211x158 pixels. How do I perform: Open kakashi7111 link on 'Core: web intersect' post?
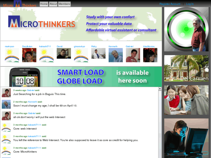35,125
